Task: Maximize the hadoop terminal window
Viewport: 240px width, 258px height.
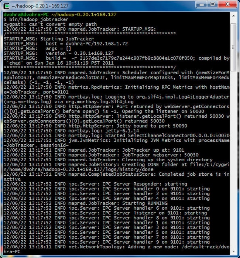Action: point(213,4)
